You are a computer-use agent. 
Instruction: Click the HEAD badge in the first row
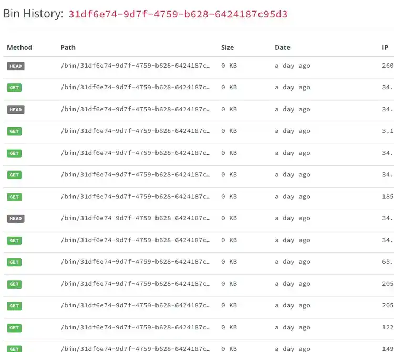coord(15,66)
